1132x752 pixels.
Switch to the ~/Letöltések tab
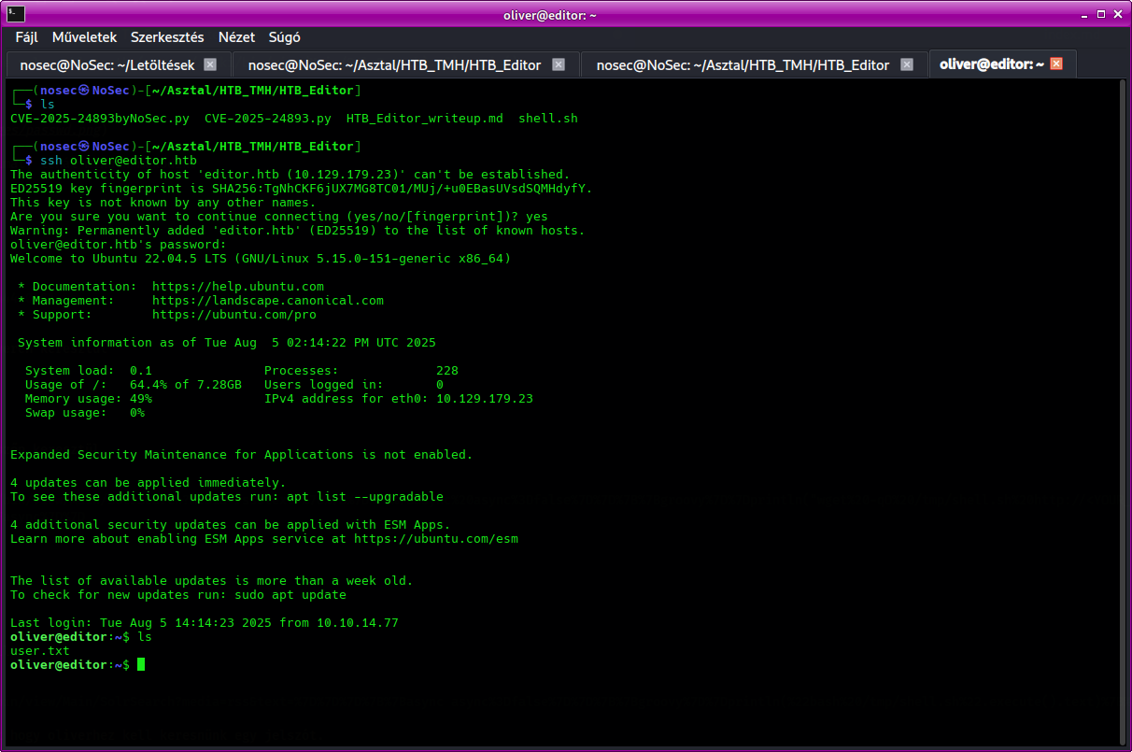tap(105, 64)
